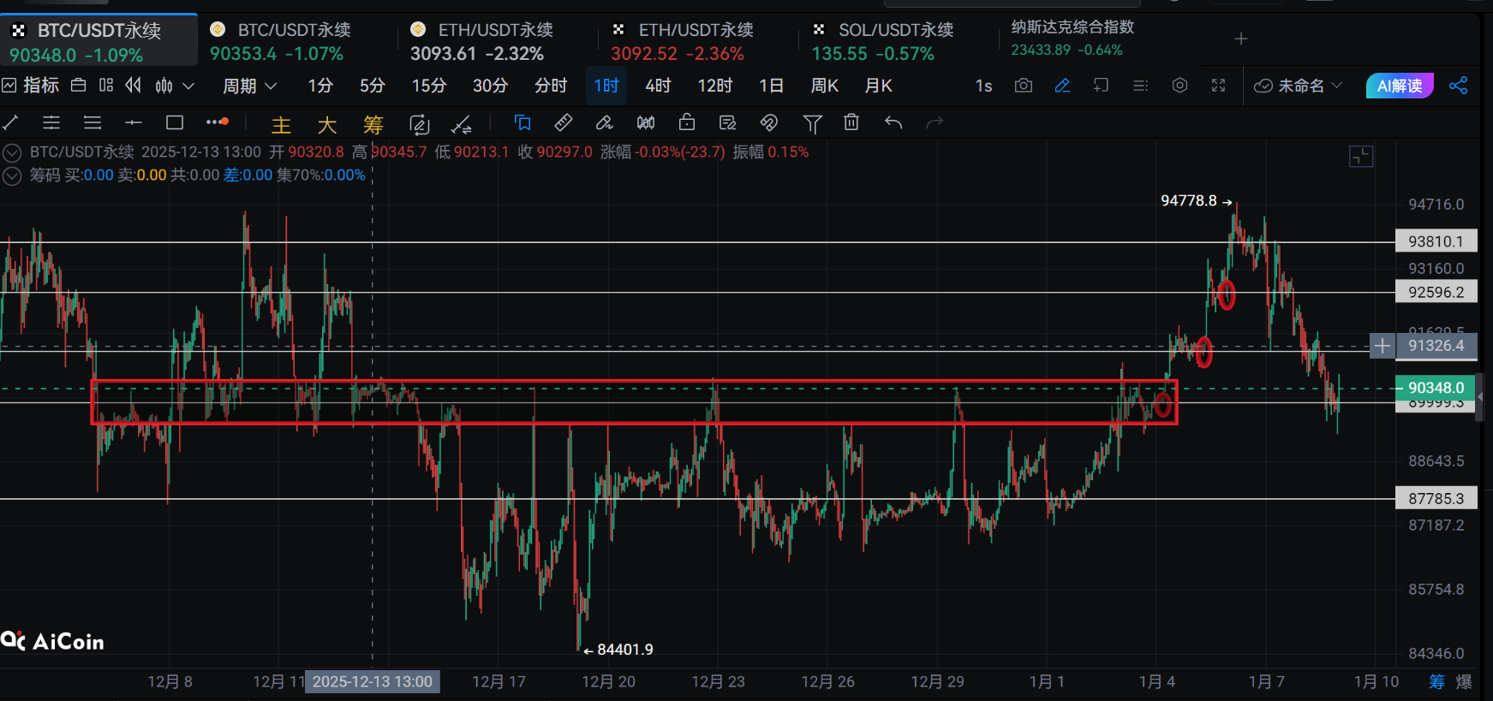Undo the last drawing action
1493x701 pixels.
pos(893,123)
